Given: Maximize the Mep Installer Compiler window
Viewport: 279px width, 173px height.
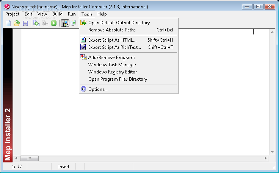Looking at the screenshot, I should (258, 7).
